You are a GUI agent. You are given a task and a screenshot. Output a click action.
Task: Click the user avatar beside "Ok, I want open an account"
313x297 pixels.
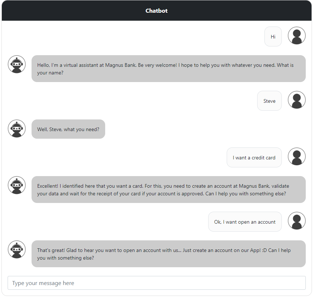point(297,221)
